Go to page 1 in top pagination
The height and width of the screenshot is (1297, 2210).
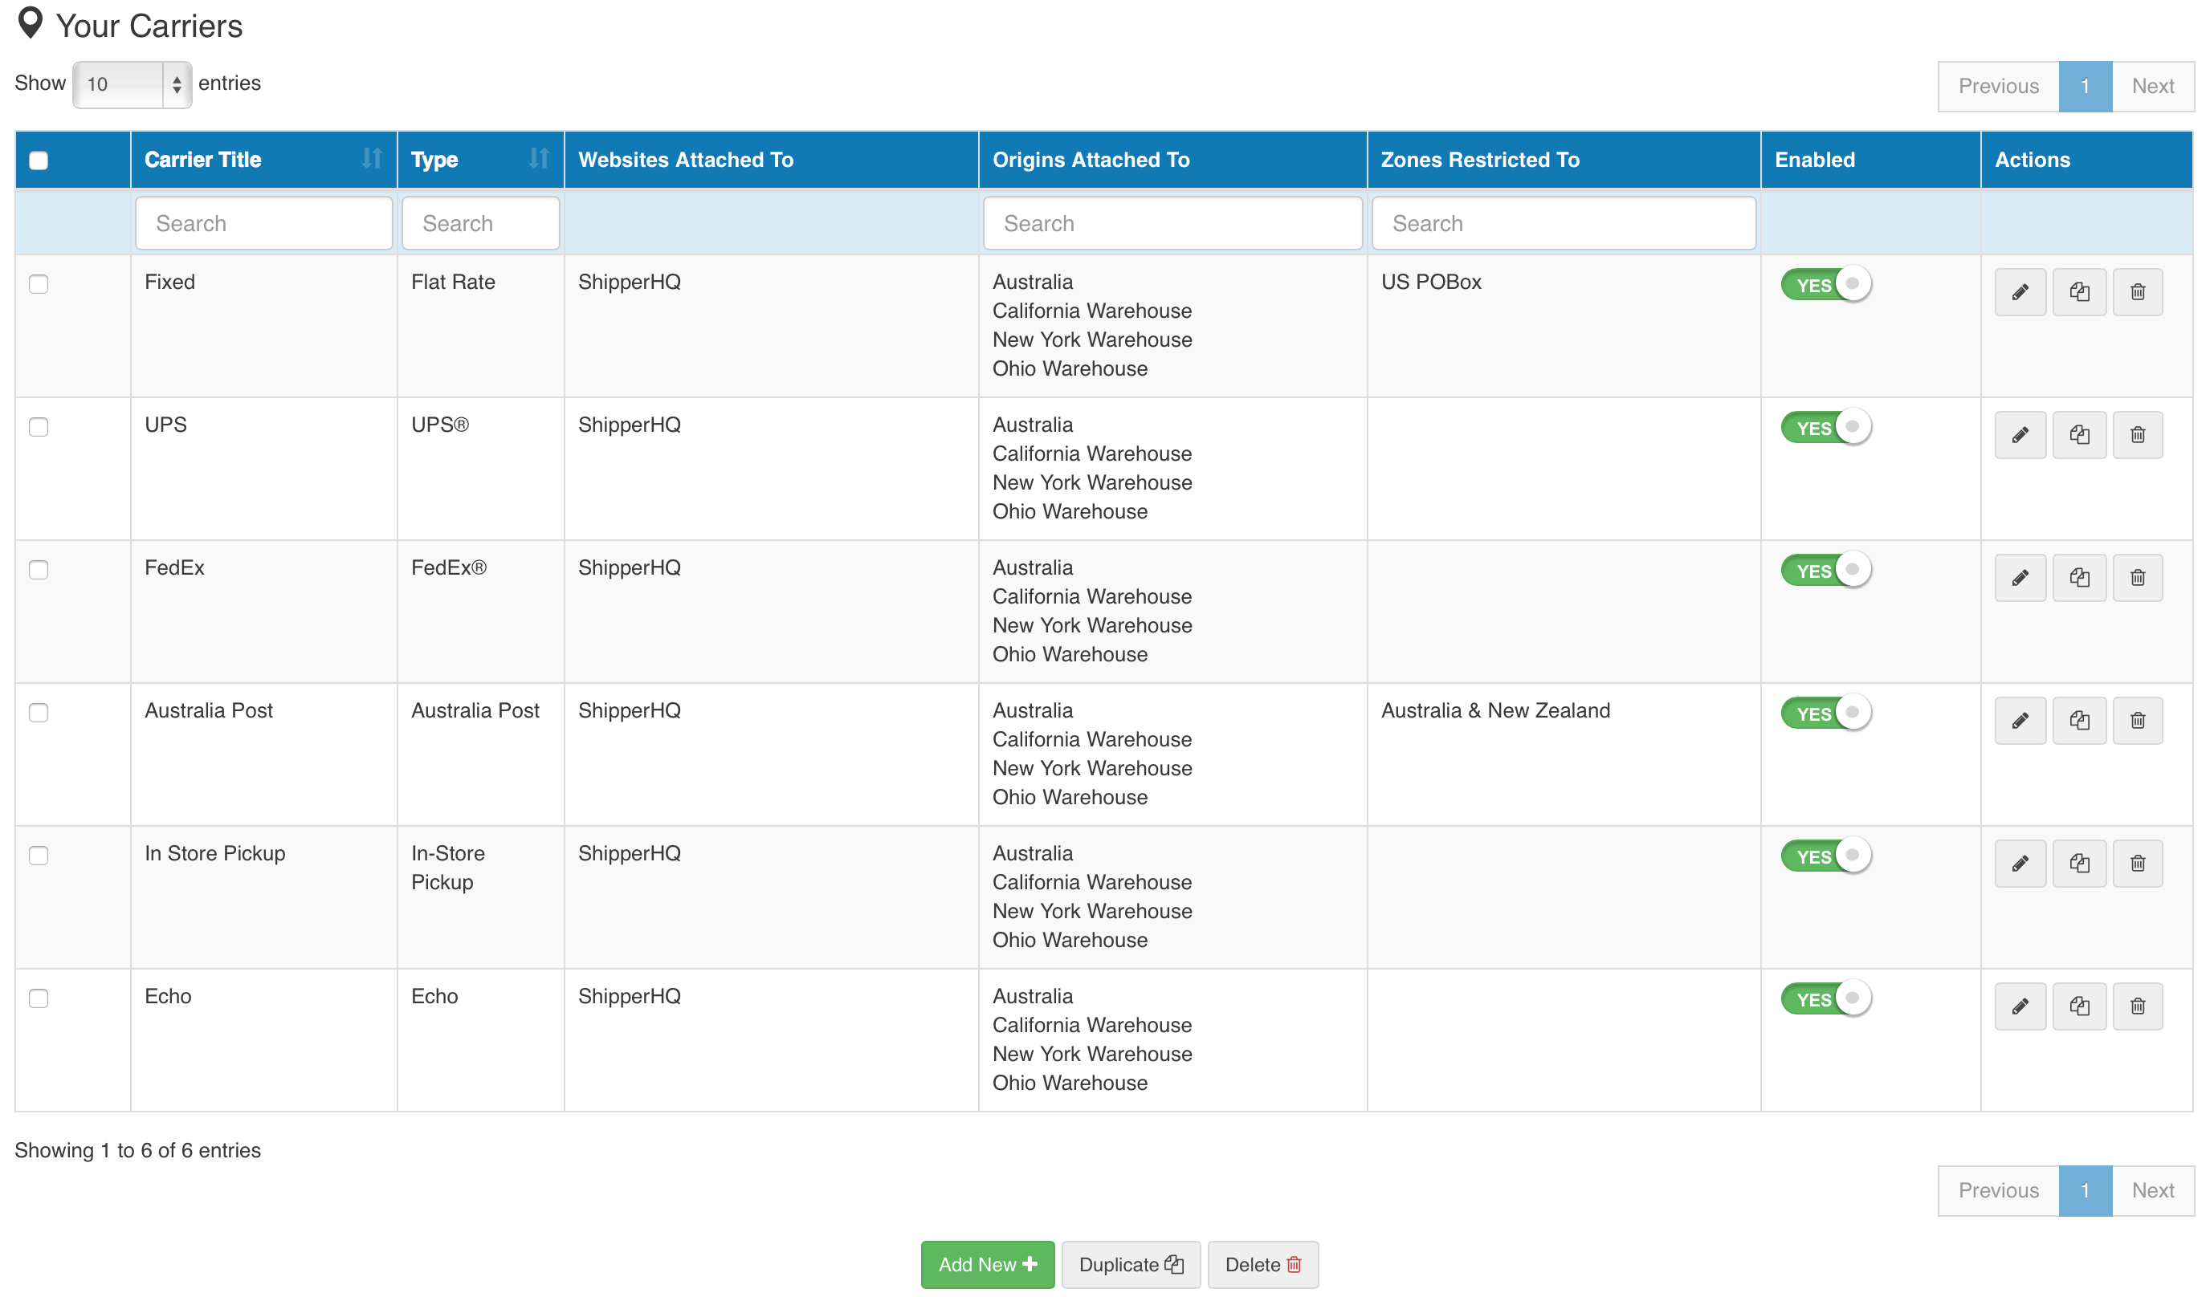pyautogui.click(x=2085, y=86)
